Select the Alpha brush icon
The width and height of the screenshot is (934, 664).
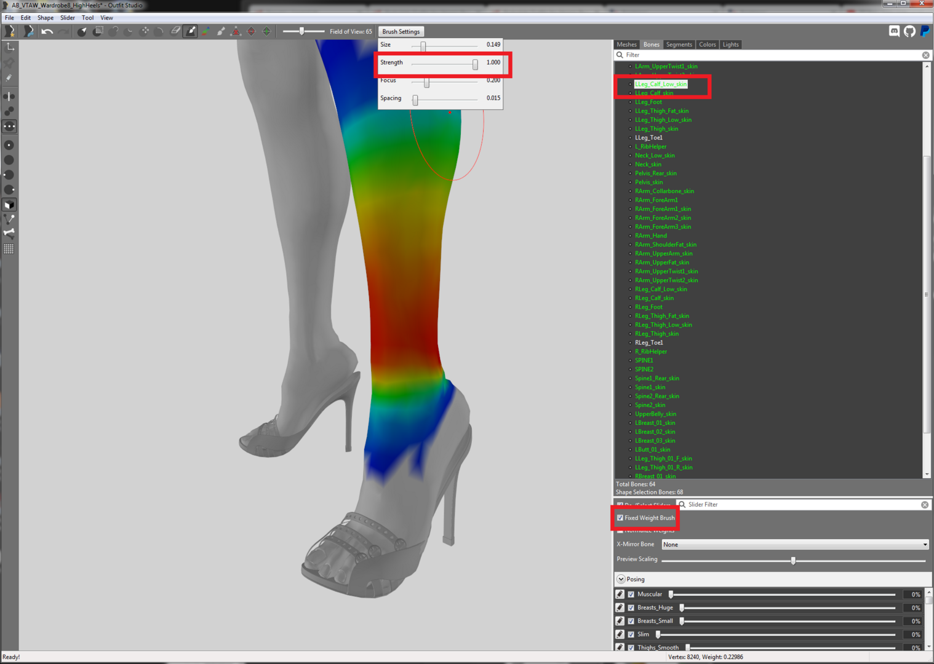[x=221, y=31]
